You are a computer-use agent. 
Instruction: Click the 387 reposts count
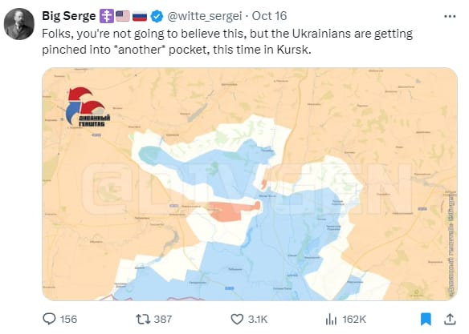163,319
